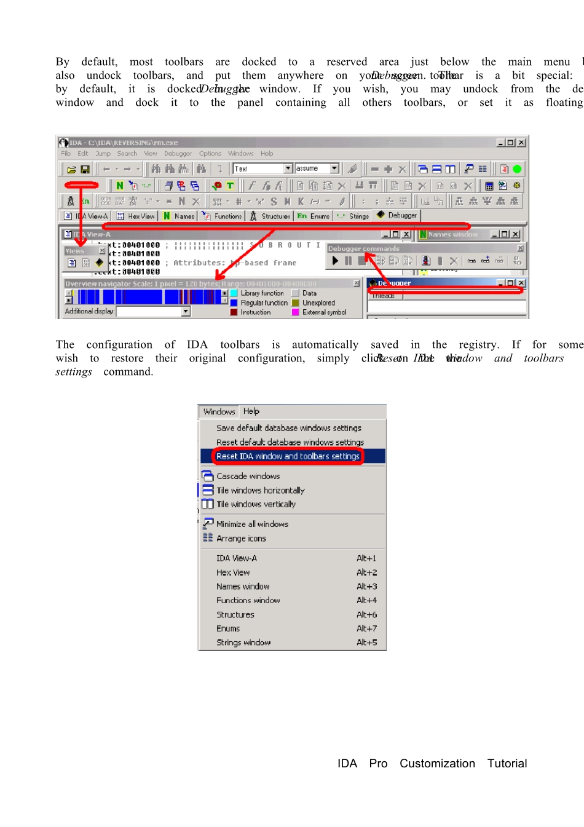Select Strings window menu entry
584x827 pixels.
tap(293, 643)
